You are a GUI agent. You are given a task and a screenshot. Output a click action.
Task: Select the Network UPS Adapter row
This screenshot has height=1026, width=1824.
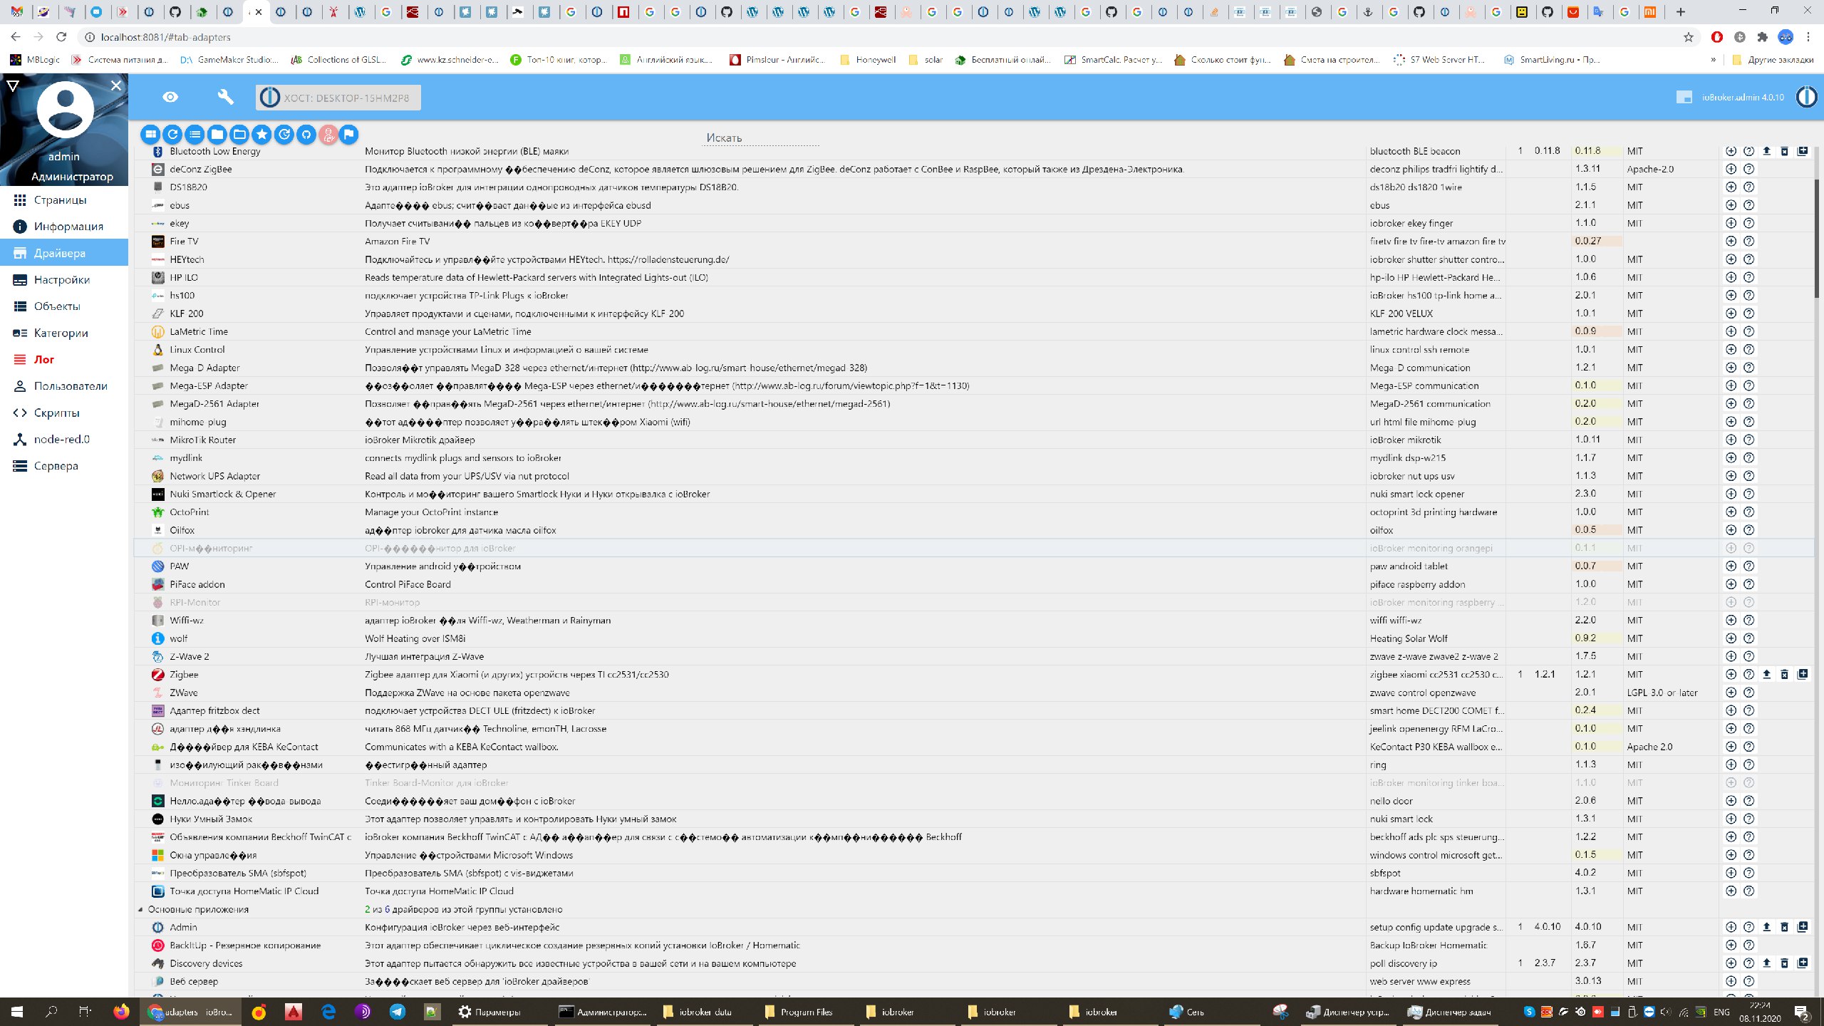975,476
